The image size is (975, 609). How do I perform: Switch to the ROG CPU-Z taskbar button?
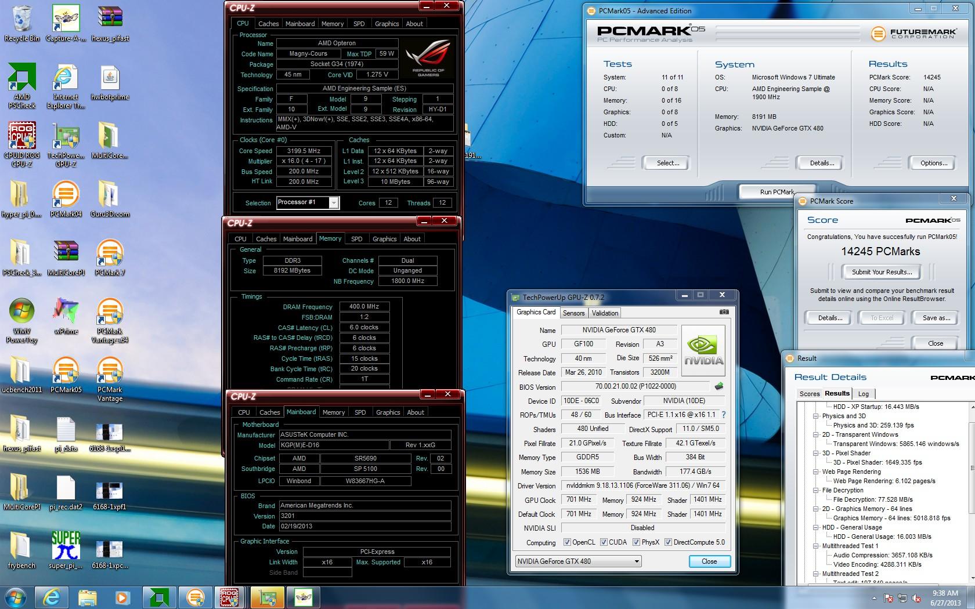tap(231, 597)
